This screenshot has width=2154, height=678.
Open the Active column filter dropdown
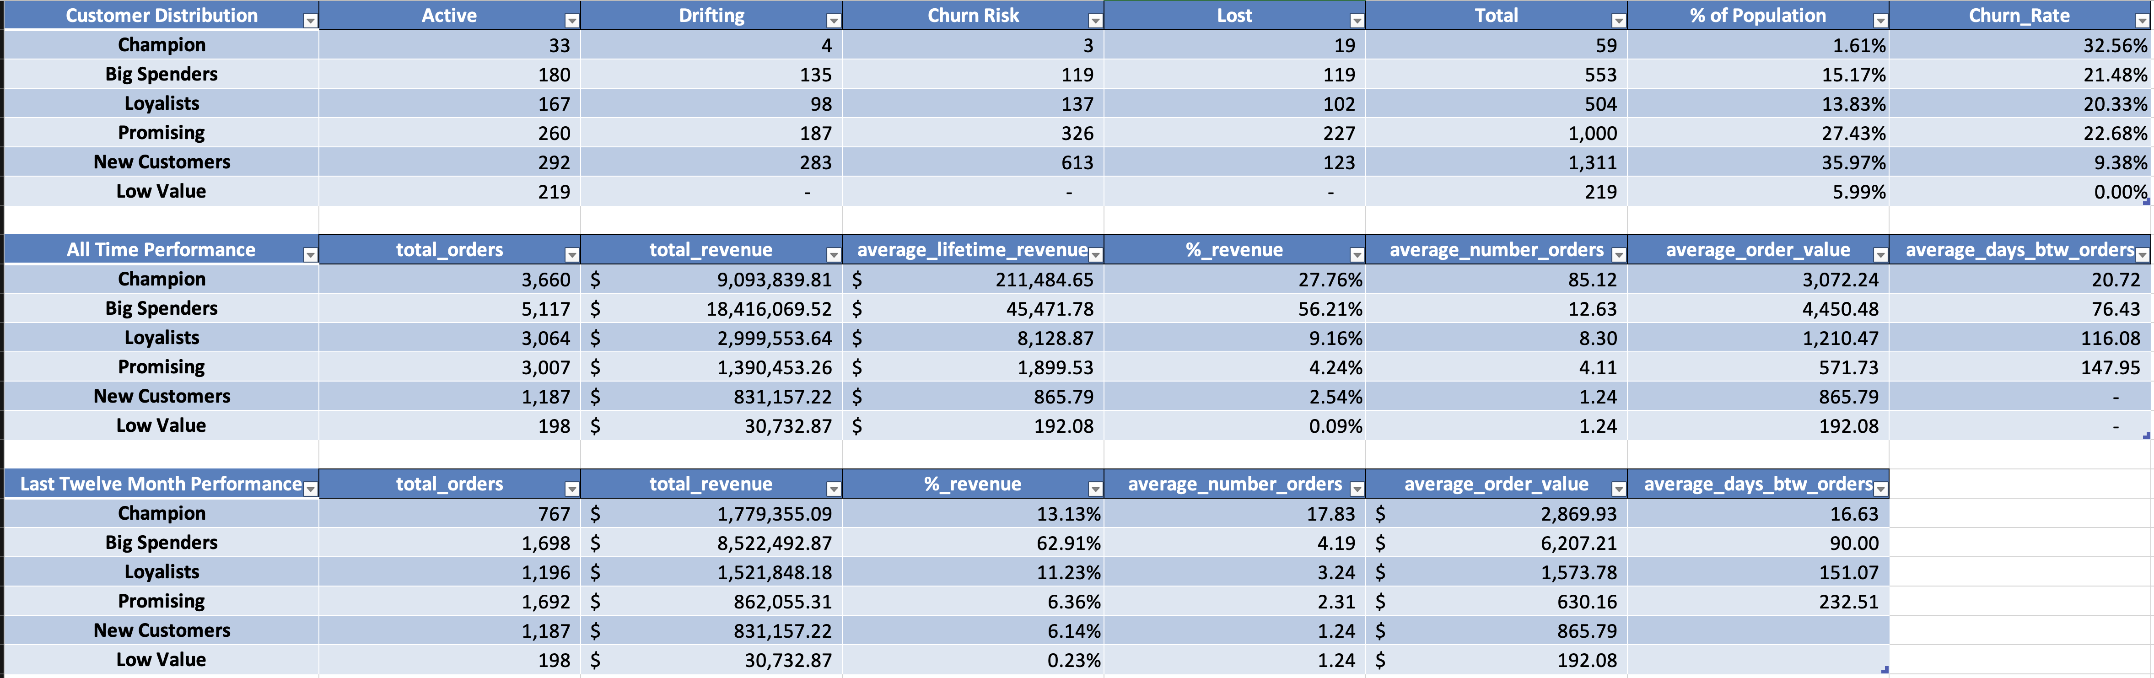point(572,21)
